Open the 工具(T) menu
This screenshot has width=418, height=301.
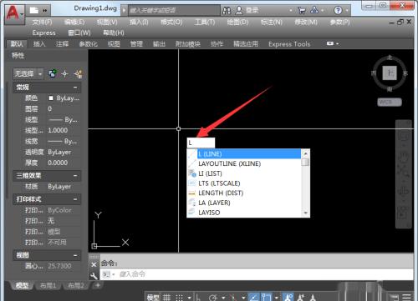coord(205,22)
